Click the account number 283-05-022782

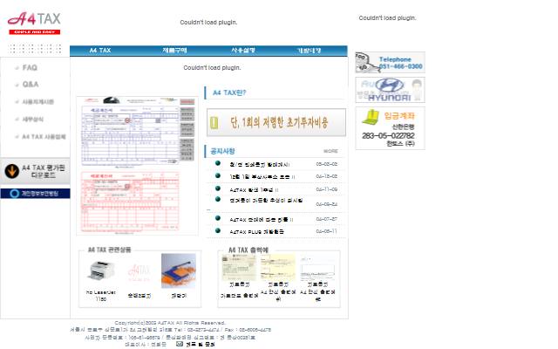tap(388, 136)
